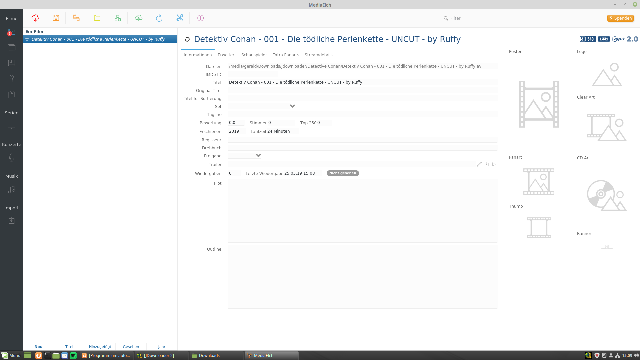
Task: Switch to the Extra Fanarts tab
Action: pyautogui.click(x=286, y=55)
